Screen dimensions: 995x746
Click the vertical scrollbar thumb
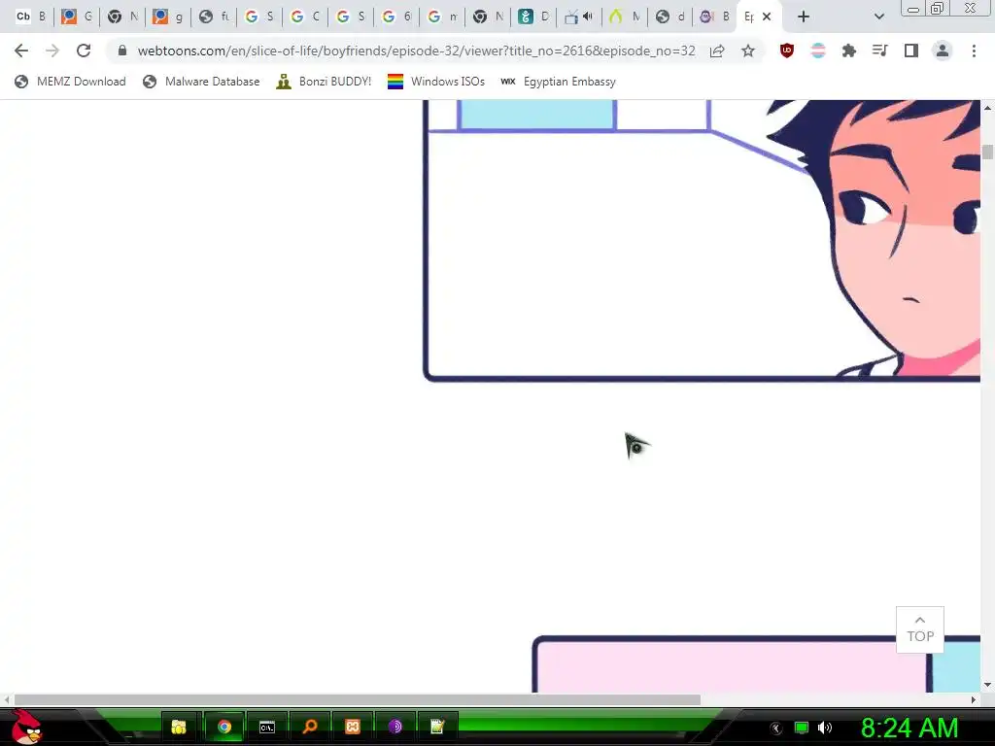tap(987, 153)
